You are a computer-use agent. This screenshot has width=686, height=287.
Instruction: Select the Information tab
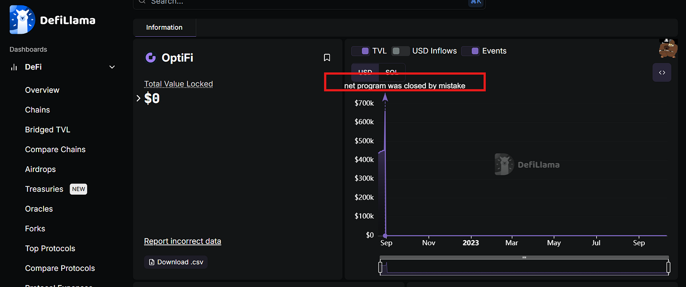pyautogui.click(x=164, y=27)
